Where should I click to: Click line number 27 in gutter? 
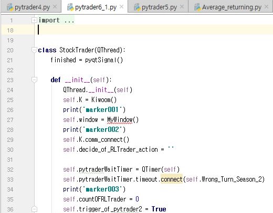point(10,120)
